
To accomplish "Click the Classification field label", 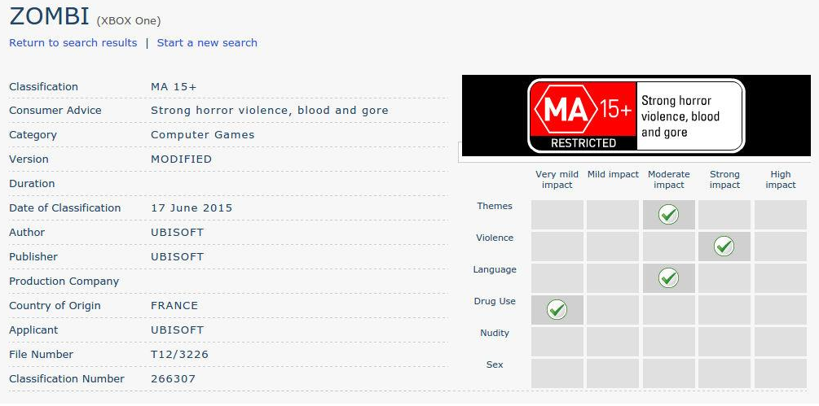I will click(43, 86).
